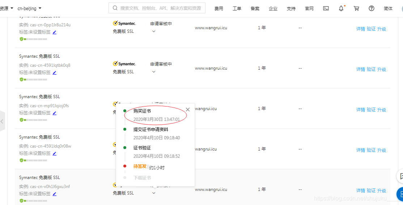Viewport: 403px width, 205px height.
Task: Open the notification bell
Action: (x=341, y=8)
